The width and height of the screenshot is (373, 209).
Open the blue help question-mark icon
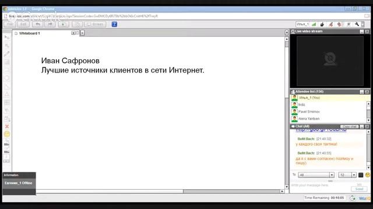(114, 24)
